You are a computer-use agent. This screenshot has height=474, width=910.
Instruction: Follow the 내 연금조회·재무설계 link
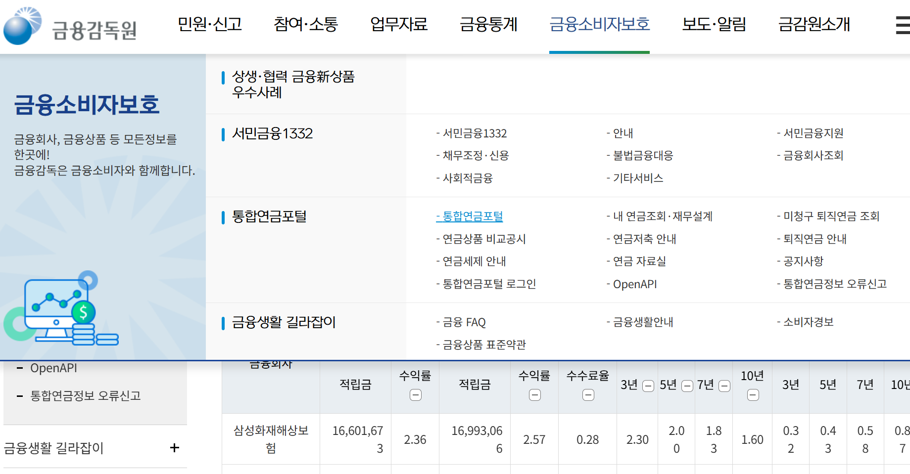[660, 216]
